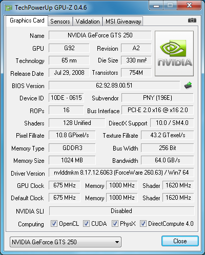Click the Driver Version text field

tap(121, 173)
